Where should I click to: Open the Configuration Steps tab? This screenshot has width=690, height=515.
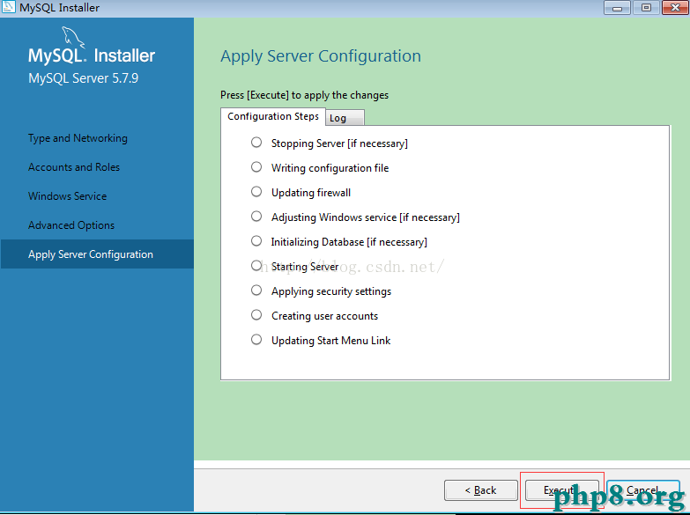pyautogui.click(x=273, y=116)
